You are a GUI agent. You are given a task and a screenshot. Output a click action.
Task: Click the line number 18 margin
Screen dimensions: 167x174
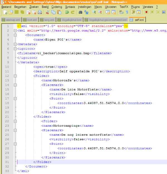tap(7, 103)
